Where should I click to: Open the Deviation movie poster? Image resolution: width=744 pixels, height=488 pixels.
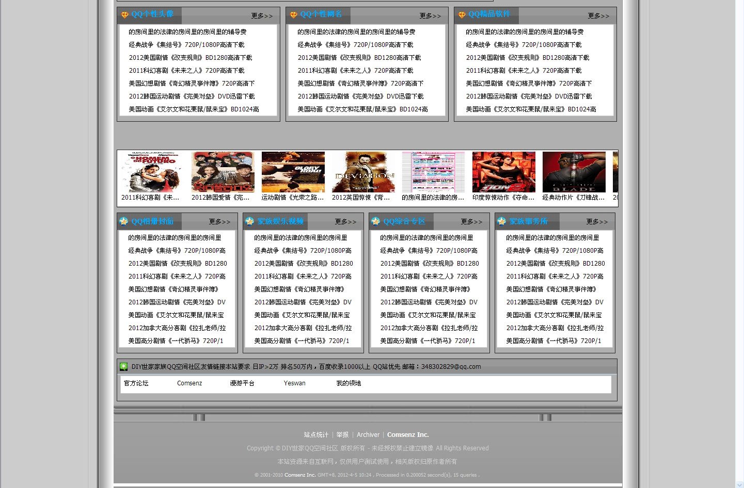[363, 172]
